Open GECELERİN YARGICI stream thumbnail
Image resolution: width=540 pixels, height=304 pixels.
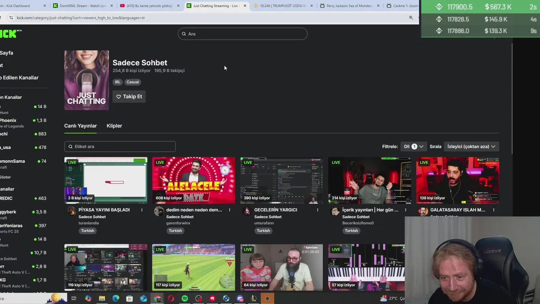point(282,180)
